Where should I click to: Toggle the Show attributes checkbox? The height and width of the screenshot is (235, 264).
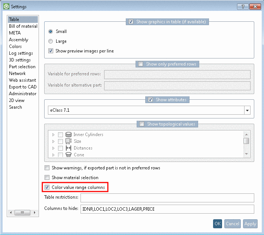(x=151, y=100)
